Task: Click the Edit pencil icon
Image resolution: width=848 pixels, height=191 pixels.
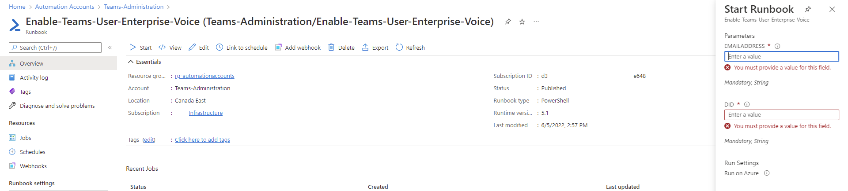Action: tap(192, 48)
